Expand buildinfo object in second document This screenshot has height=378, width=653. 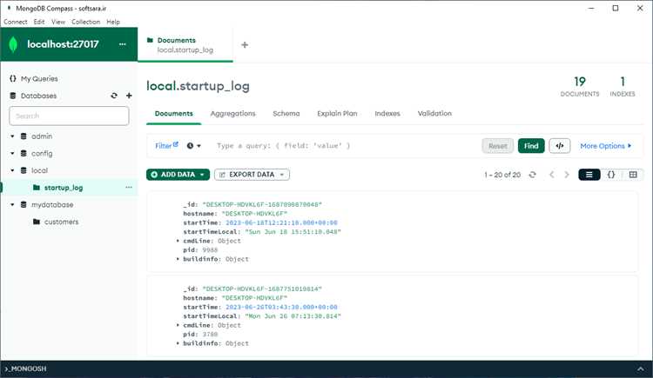coord(178,343)
